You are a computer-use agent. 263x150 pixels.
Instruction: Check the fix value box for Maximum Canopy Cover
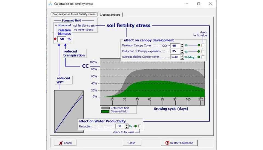click(x=203, y=45)
